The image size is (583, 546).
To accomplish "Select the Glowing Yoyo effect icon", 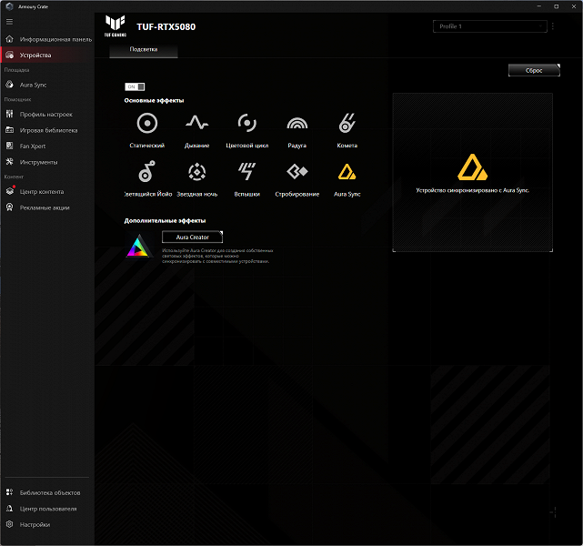I will point(146,171).
